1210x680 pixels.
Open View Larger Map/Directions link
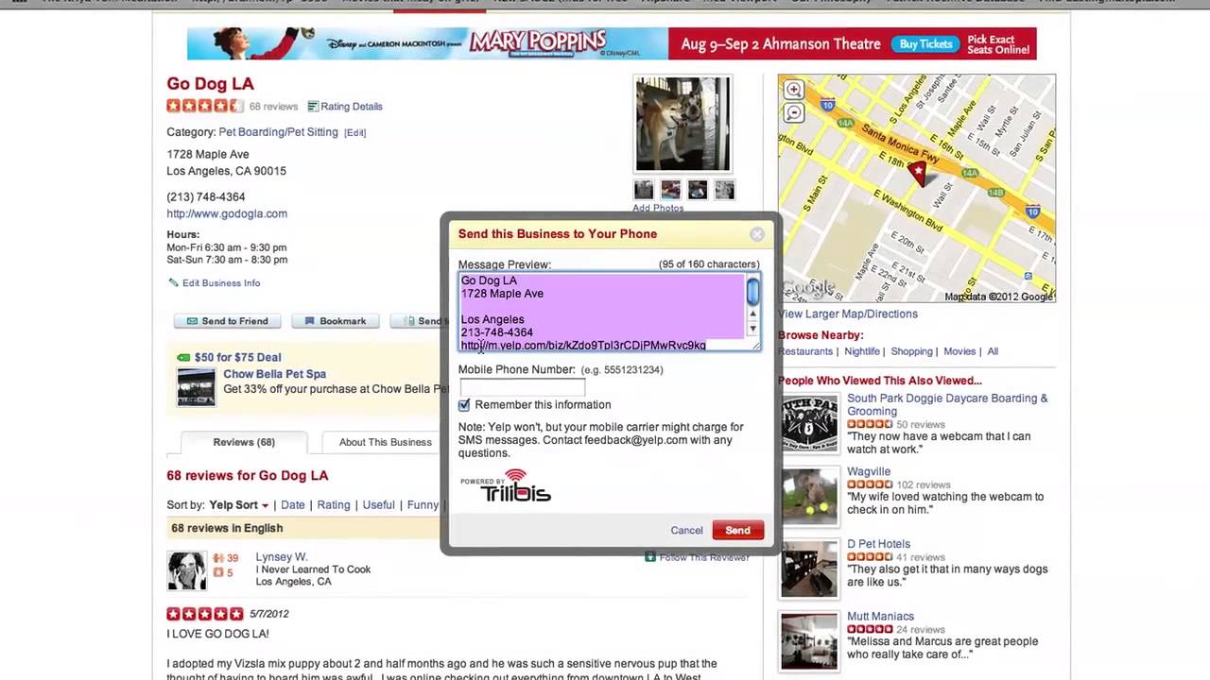(x=848, y=314)
